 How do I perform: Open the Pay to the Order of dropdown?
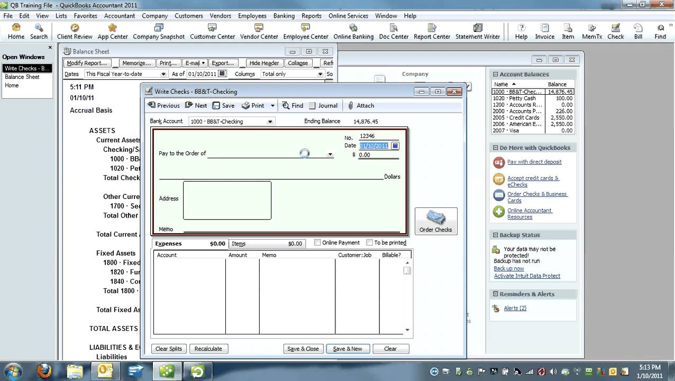coord(330,155)
